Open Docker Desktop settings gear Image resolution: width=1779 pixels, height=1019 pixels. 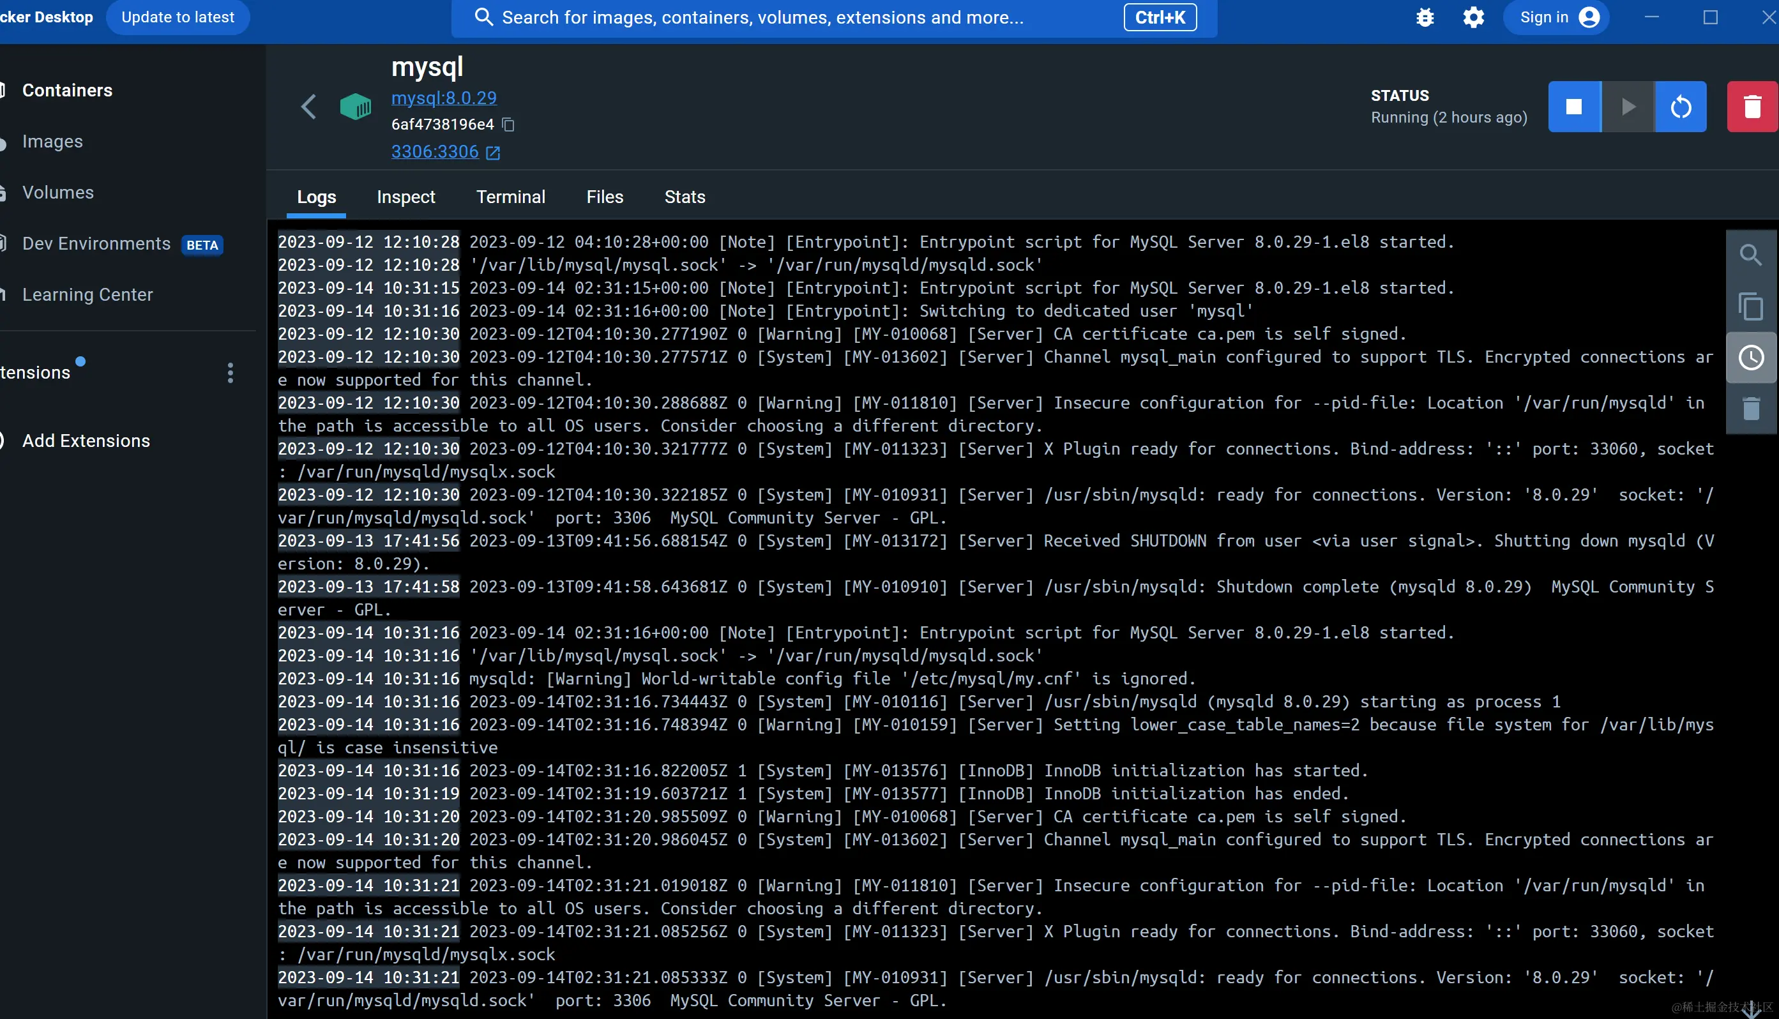(1473, 17)
